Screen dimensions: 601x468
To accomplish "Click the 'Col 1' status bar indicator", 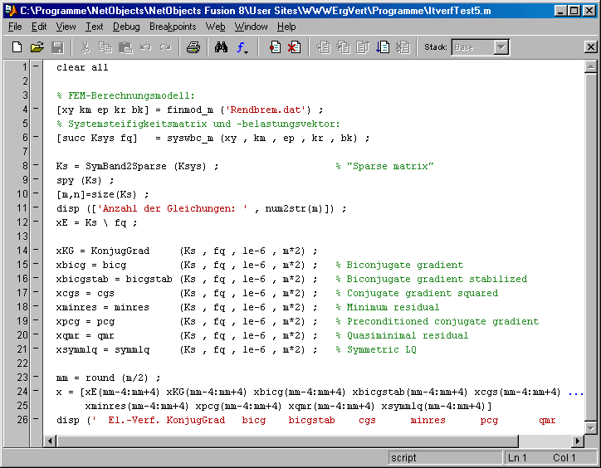I will pos(564,458).
